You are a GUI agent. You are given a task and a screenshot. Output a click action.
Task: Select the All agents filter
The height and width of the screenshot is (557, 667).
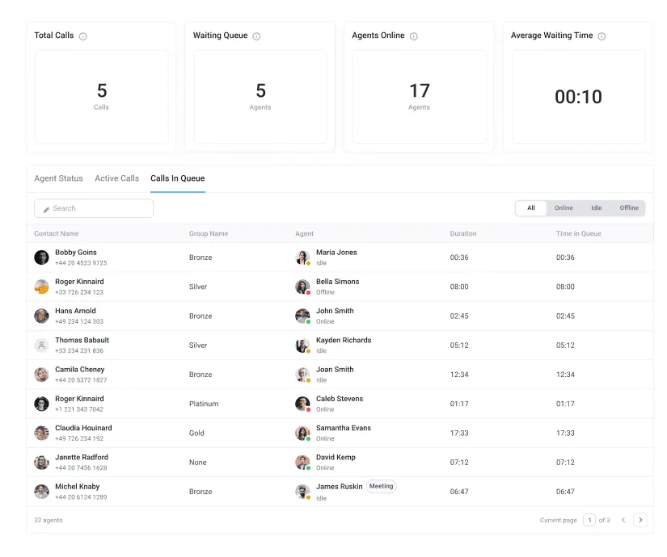[530, 207]
